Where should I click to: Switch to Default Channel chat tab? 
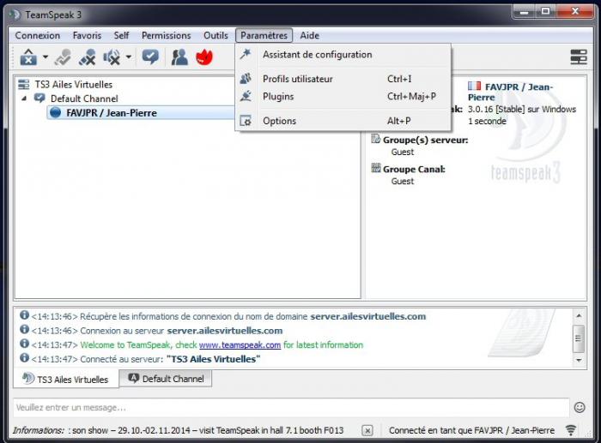point(166,379)
